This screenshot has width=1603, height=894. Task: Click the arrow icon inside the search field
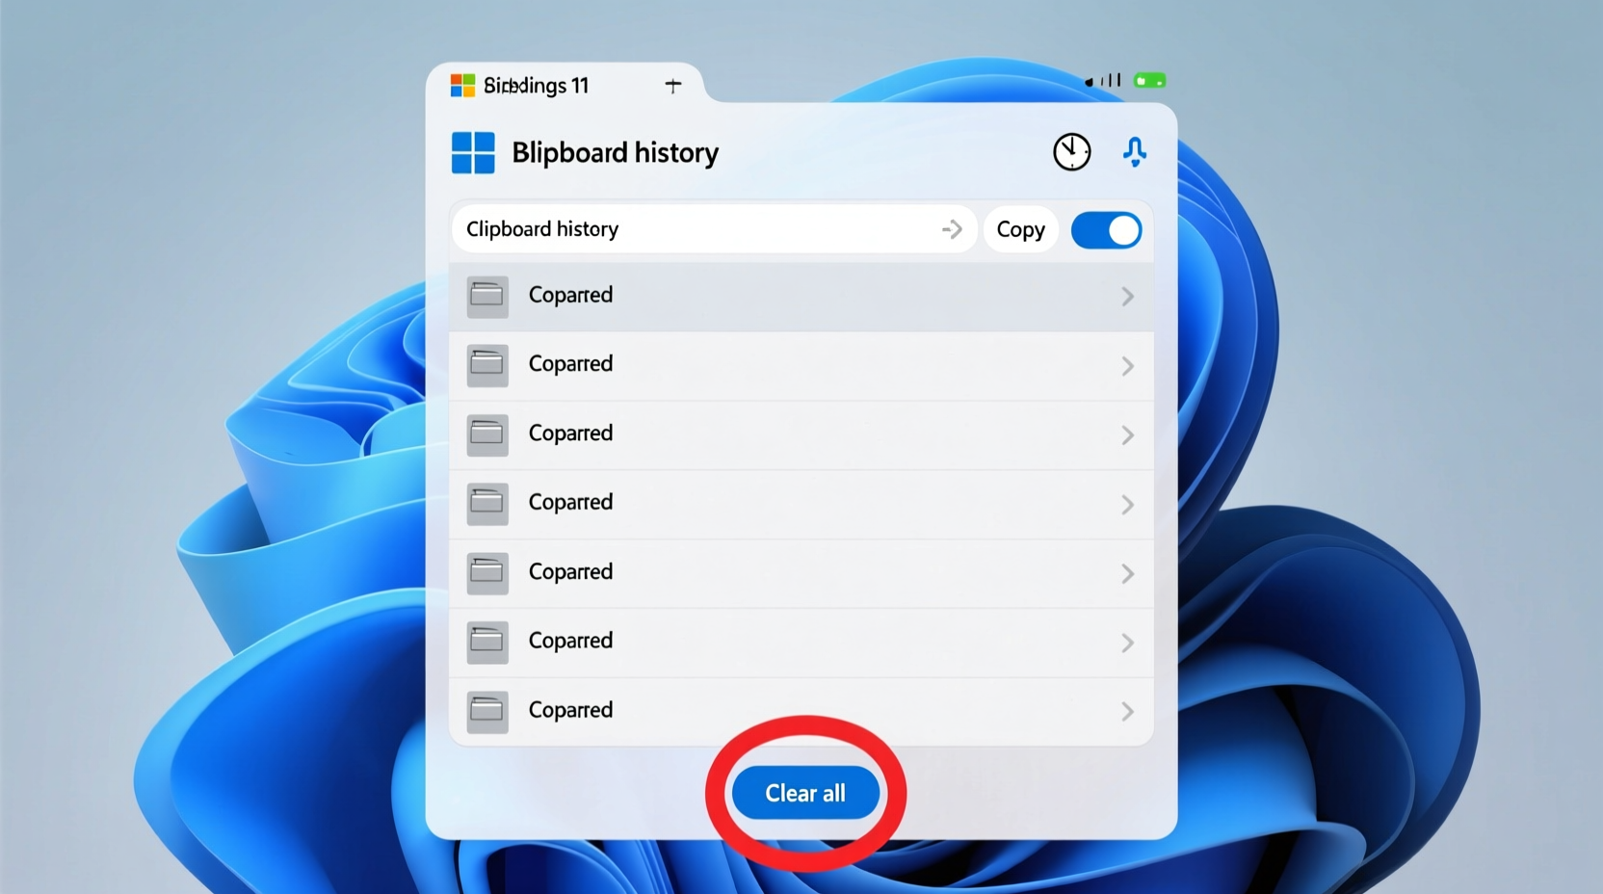tap(951, 229)
